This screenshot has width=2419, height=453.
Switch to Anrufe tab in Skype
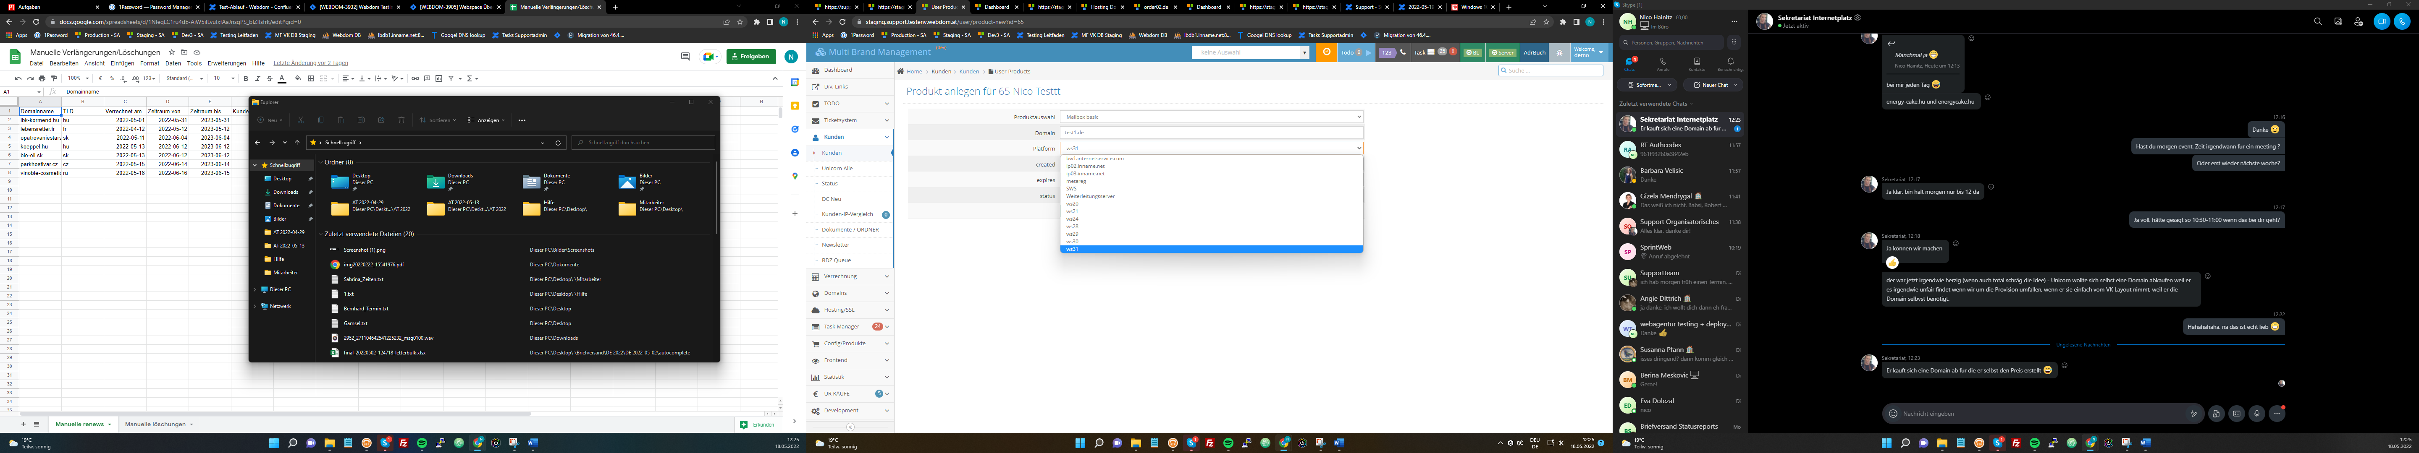(1663, 65)
